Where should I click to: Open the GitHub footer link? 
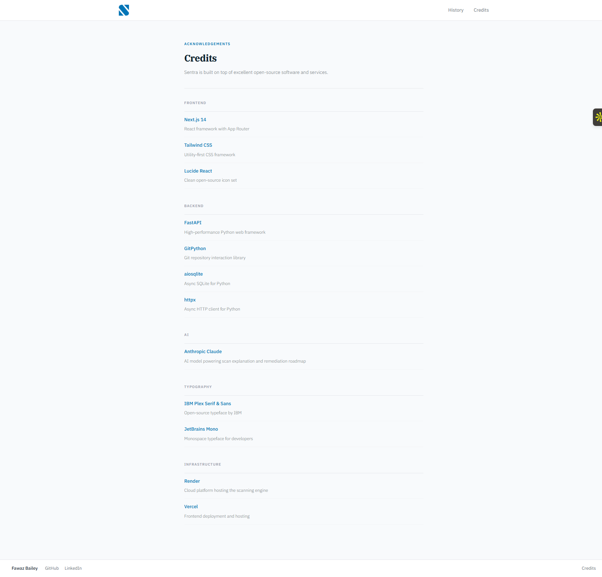tap(52, 568)
